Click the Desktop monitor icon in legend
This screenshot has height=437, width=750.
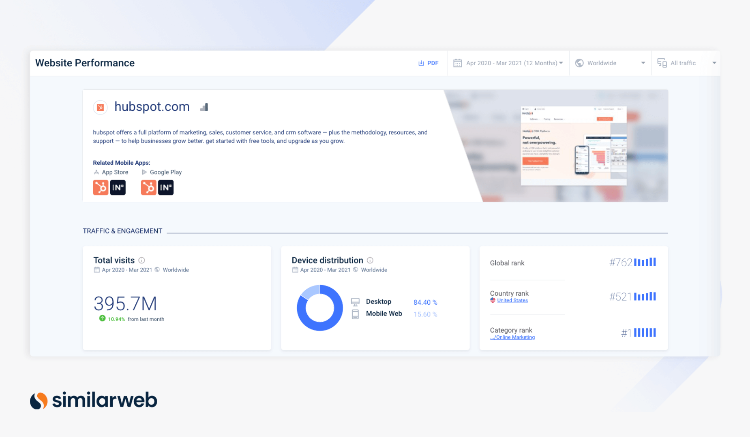355,302
